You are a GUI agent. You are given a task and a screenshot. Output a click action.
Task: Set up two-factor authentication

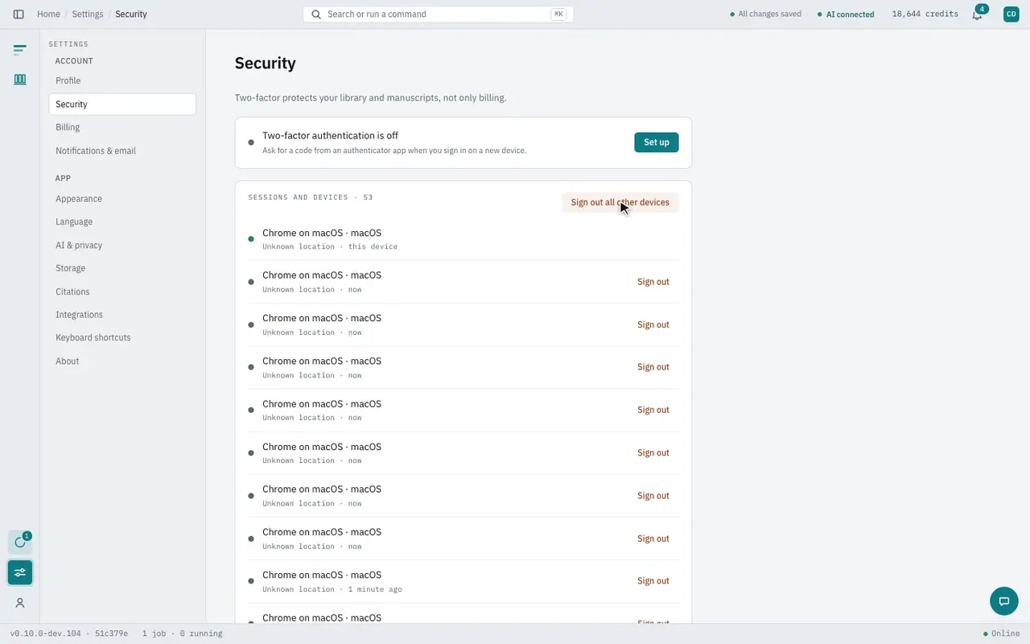click(656, 142)
